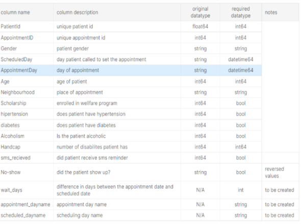Click the 'required datatype' header cell
Image resolution: width=301 pixels, height=224 pixels.
click(x=240, y=12)
